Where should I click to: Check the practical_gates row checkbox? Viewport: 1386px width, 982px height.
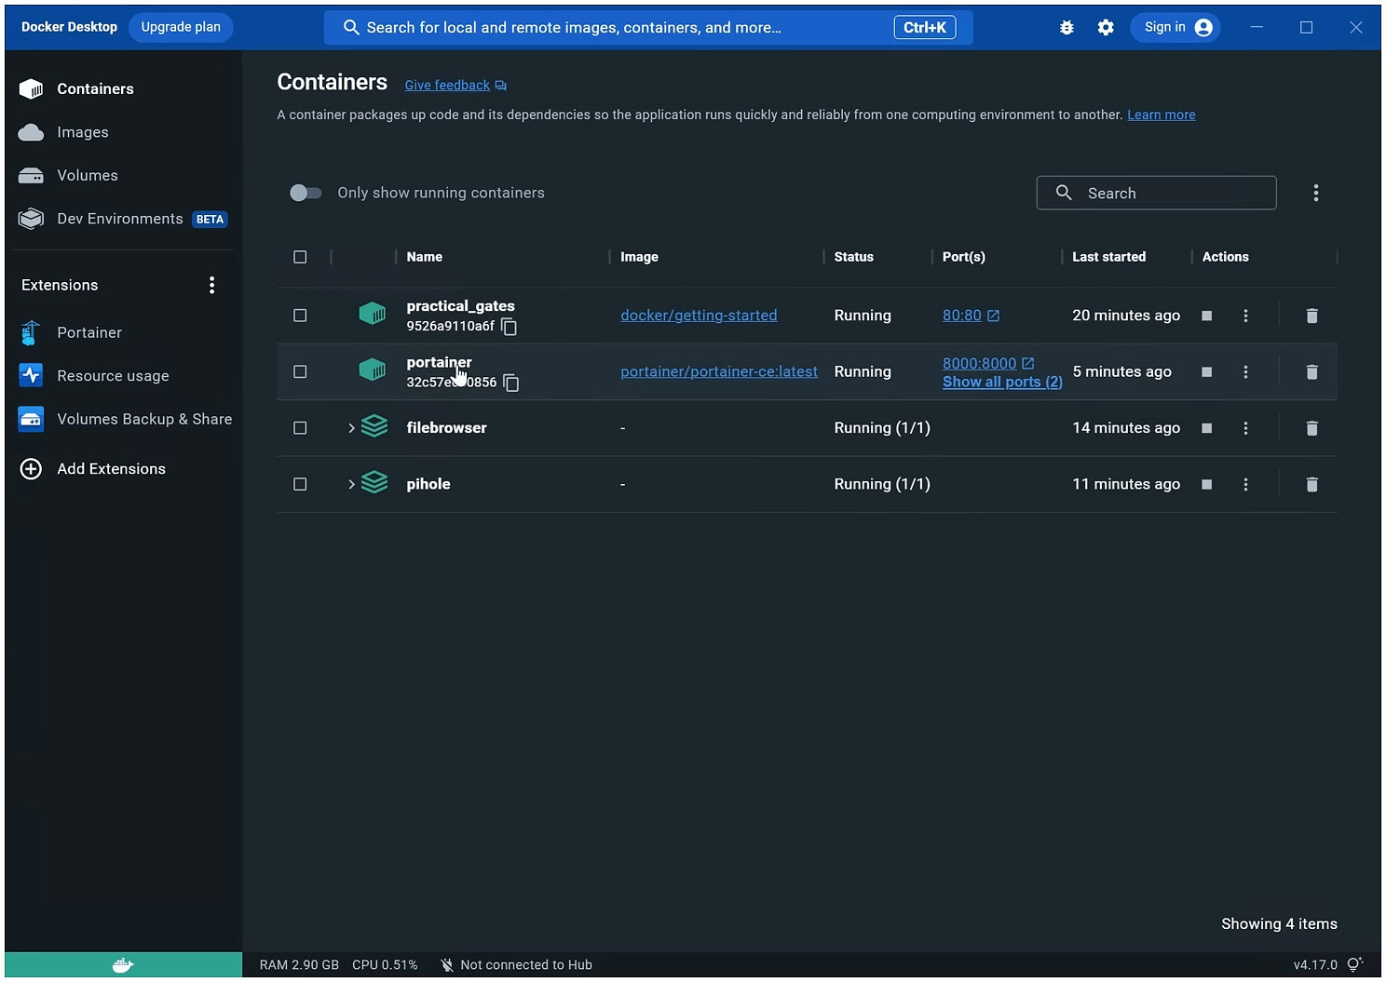pyautogui.click(x=300, y=316)
